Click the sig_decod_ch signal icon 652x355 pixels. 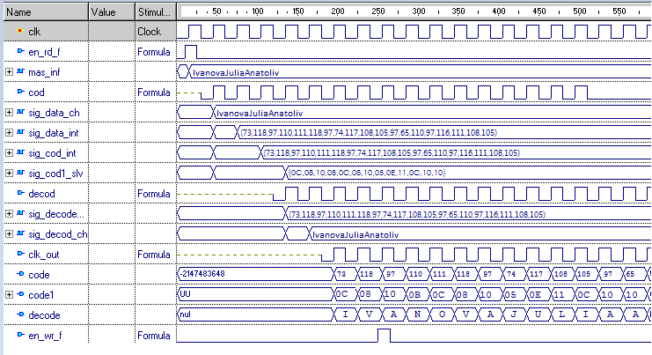click(21, 234)
